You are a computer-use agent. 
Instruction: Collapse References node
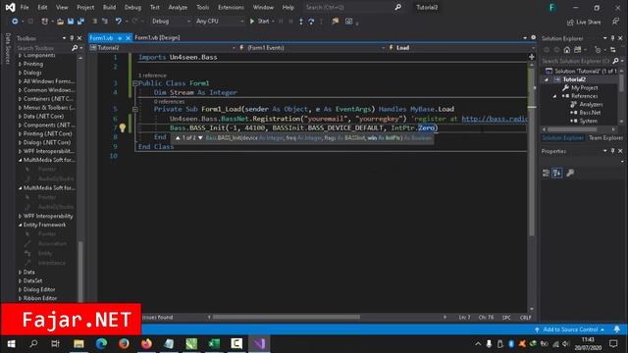(x=555, y=96)
